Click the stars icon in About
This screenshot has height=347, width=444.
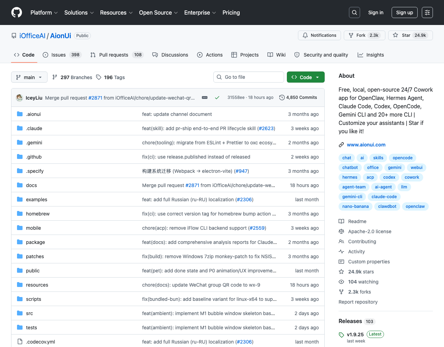point(341,272)
